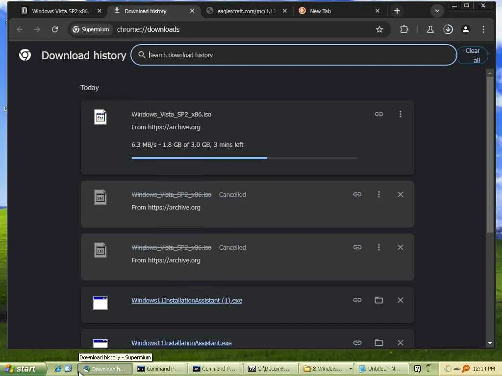The image size is (502, 376).
Task: Click the scrollbar down arrow
Action: [x=490, y=343]
